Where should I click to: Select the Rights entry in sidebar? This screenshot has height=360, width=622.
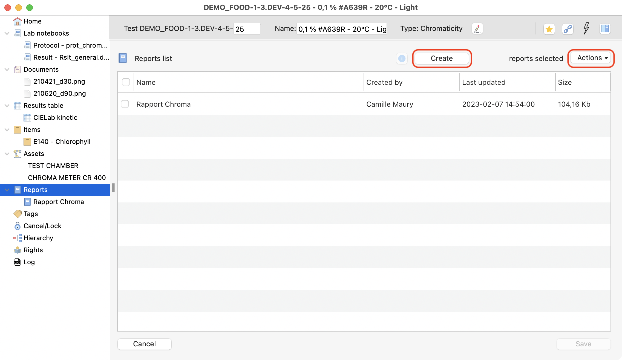click(x=33, y=250)
